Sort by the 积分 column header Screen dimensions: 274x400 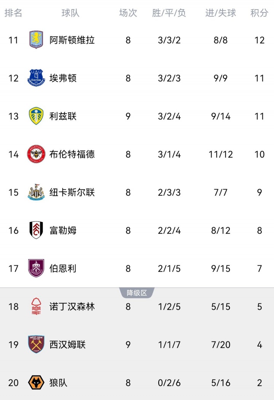pos(259,13)
